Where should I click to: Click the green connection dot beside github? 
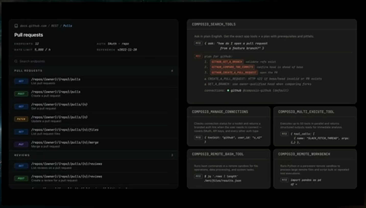point(228,90)
